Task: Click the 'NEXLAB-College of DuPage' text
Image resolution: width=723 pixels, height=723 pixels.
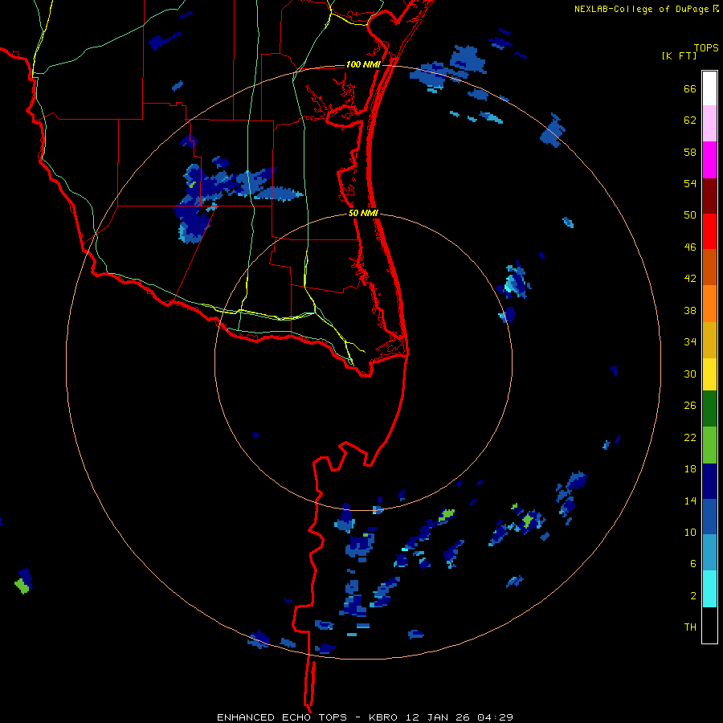Action: 641,9
